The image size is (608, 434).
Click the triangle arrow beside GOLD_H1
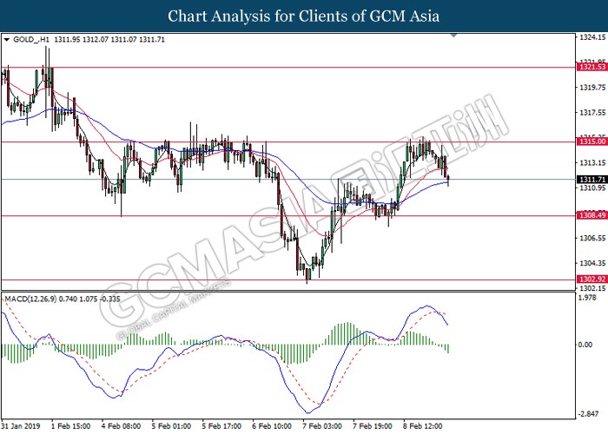pyautogui.click(x=7, y=40)
